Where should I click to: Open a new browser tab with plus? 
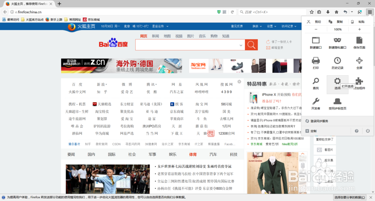point(59,4)
